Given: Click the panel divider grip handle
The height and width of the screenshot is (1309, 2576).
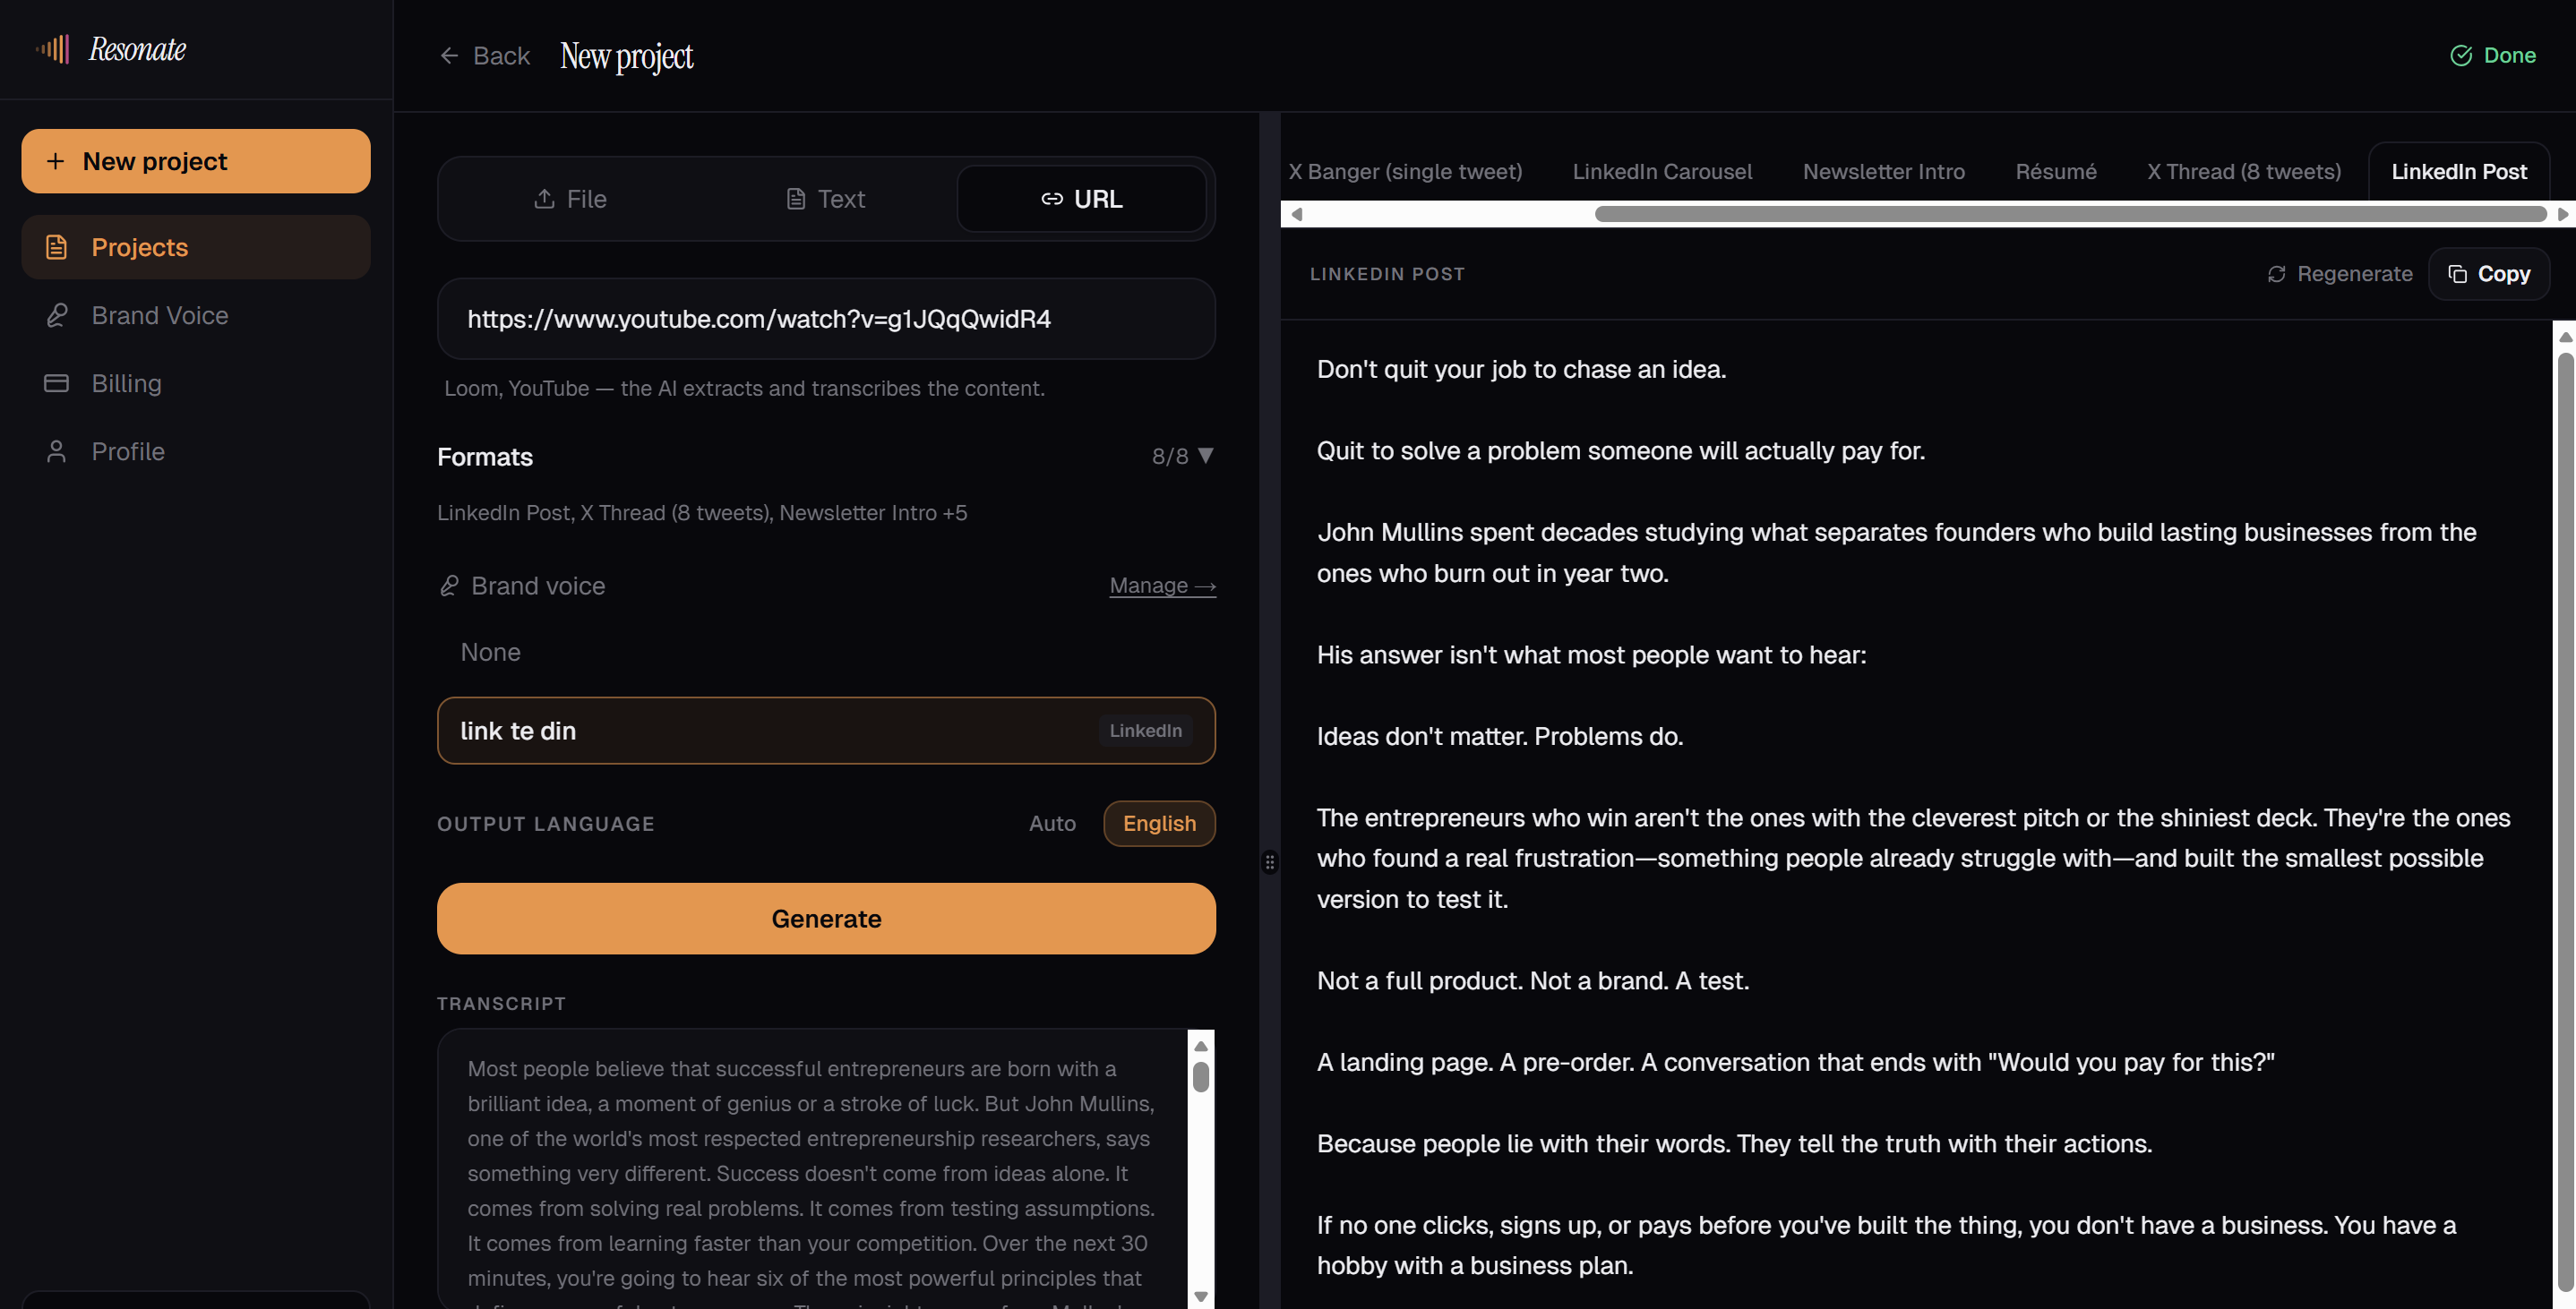Looking at the screenshot, I should (x=1269, y=862).
